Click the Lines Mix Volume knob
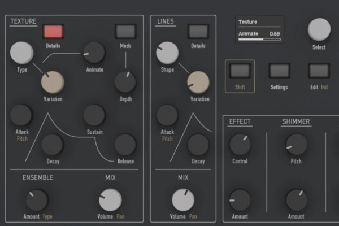Screen dimensions: 339x226 click(x=183, y=200)
